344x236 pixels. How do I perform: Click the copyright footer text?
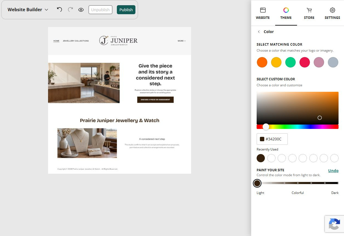(87, 169)
